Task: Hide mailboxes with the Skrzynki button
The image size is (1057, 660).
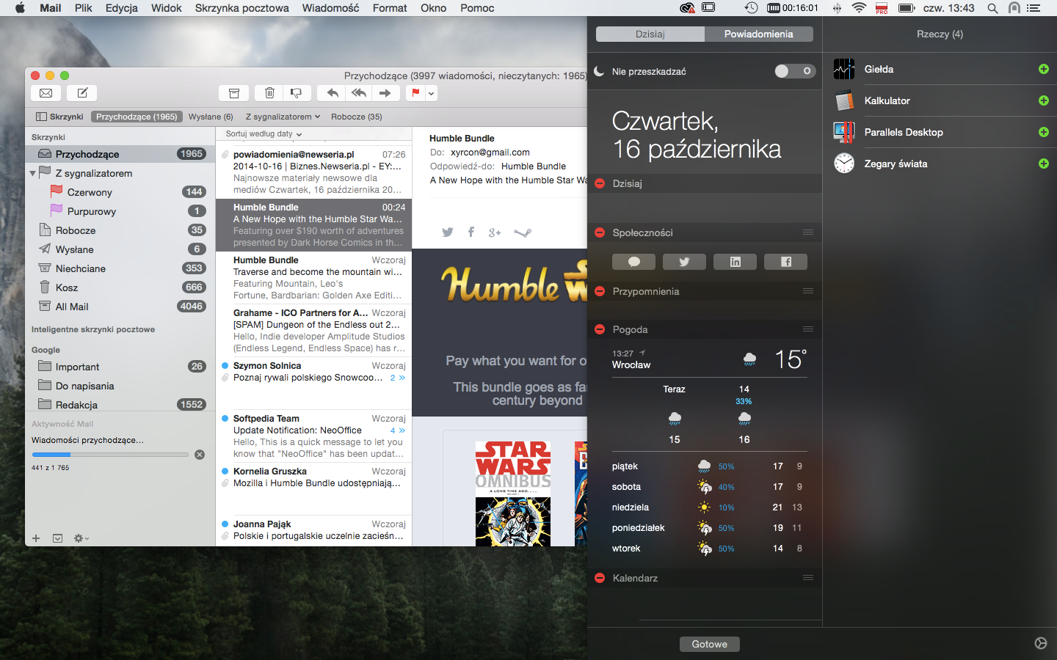Action: [60, 117]
